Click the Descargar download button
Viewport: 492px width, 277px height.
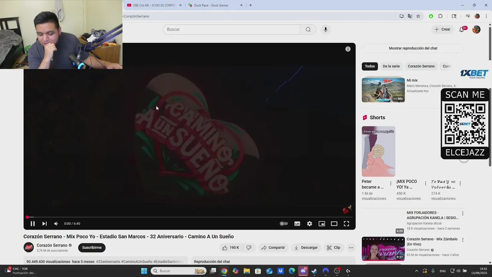point(306,248)
